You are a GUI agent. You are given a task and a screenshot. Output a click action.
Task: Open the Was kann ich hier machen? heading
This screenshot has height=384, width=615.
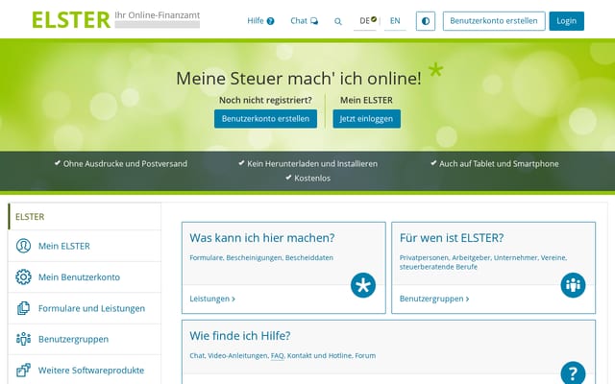(x=262, y=238)
